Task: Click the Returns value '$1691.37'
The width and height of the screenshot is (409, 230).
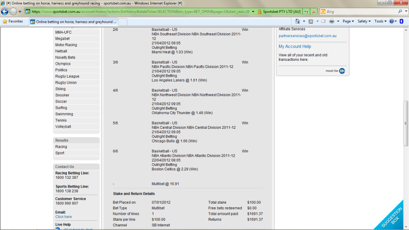Action: 255,219
